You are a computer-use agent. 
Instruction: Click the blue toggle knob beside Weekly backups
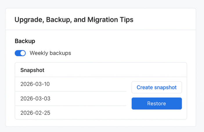click(23, 53)
